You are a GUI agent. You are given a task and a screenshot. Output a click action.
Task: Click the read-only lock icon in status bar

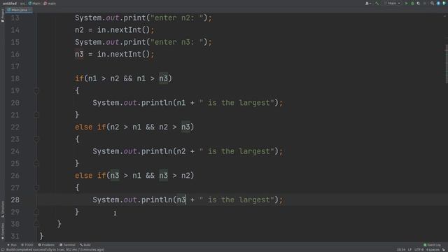coord(444,250)
